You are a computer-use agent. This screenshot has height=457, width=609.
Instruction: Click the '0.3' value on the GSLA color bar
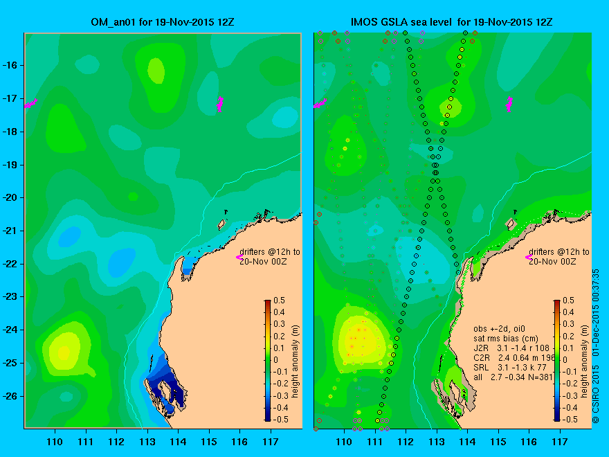(568, 324)
